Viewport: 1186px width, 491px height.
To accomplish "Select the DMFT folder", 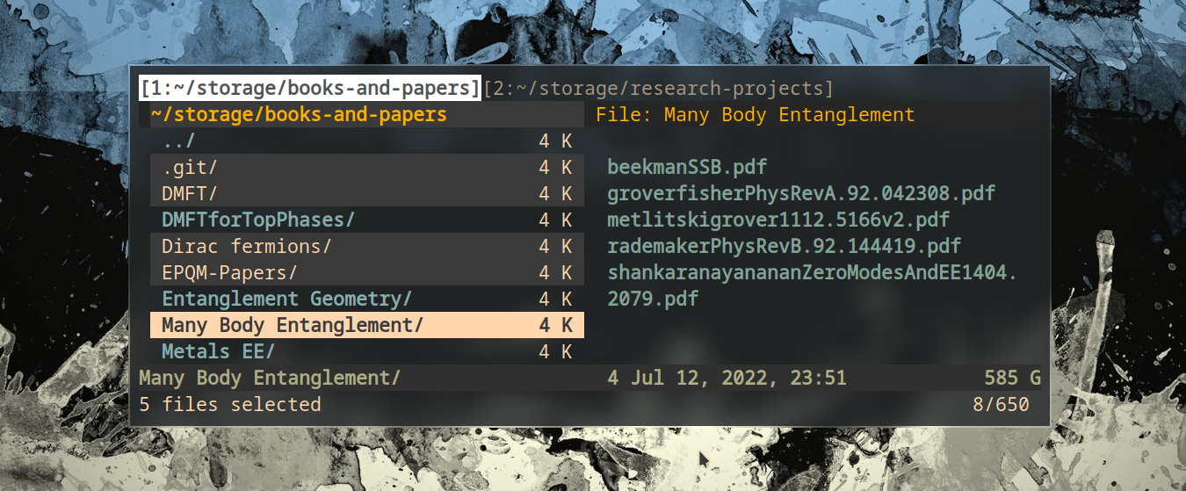I will click(190, 193).
